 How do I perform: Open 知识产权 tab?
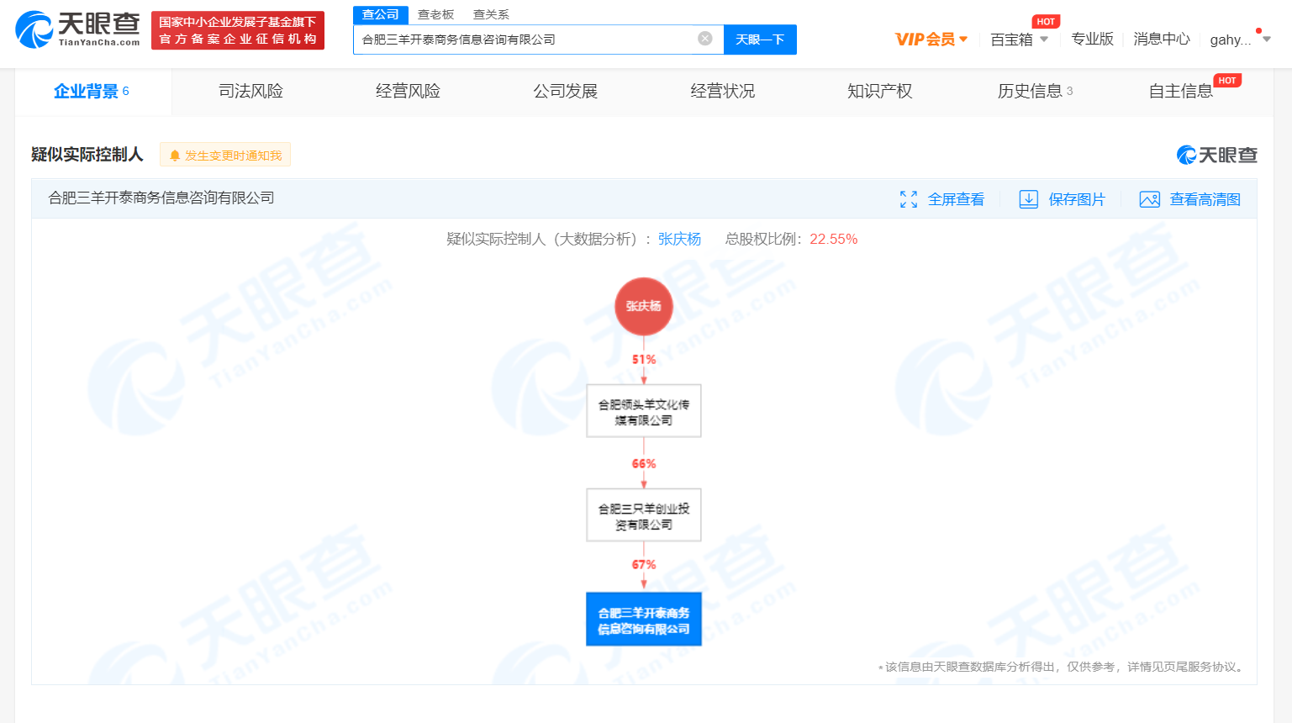click(x=879, y=91)
